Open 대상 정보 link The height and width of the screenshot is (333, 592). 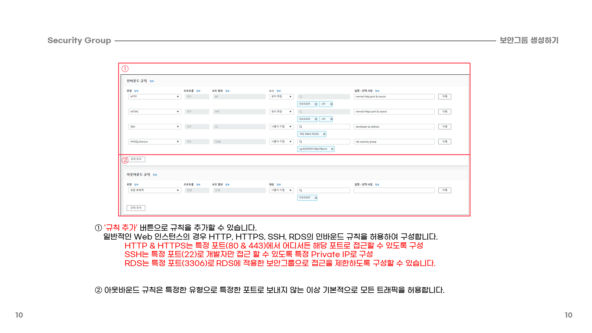pos(279,185)
